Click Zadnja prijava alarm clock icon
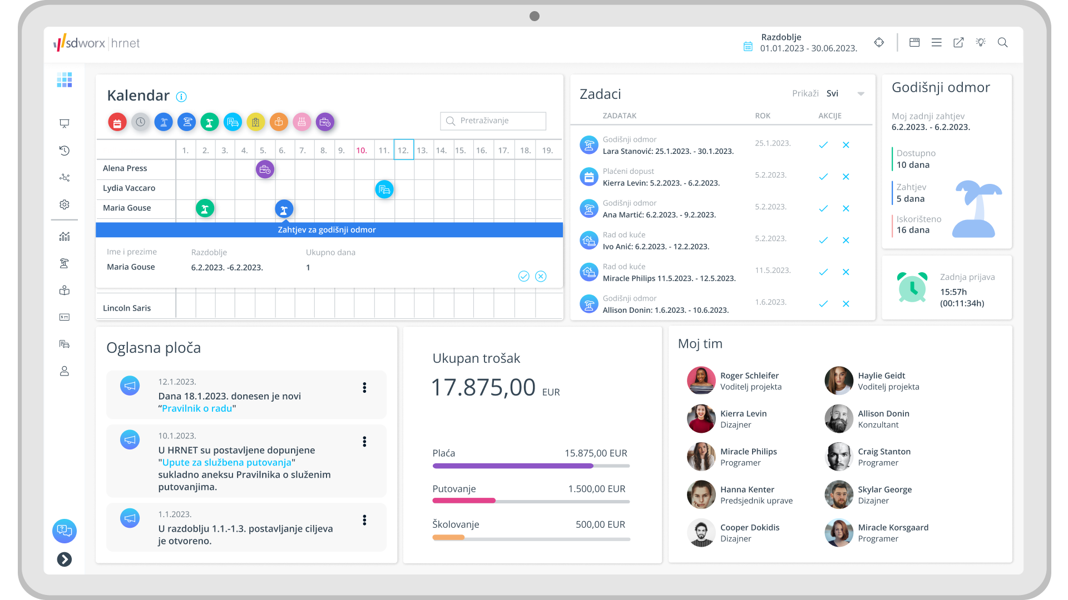The width and height of the screenshot is (1068, 600). point(912,287)
